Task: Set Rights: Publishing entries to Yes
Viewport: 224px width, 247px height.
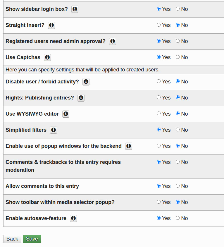Action: (158, 98)
